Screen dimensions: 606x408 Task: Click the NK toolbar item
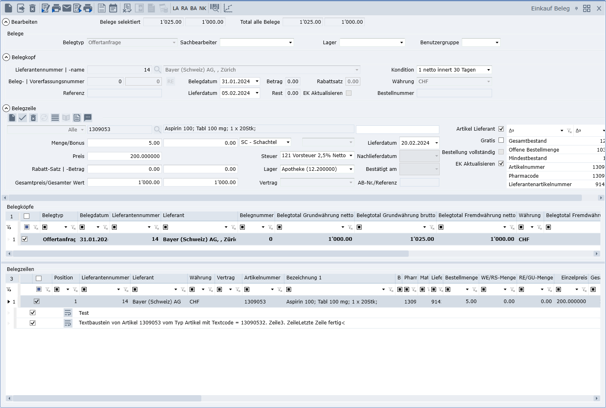(203, 8)
